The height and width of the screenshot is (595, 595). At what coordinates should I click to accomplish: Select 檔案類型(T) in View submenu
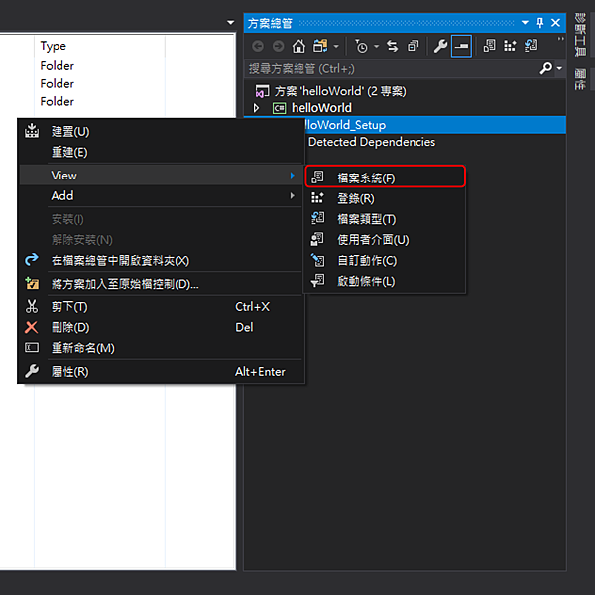click(385, 219)
